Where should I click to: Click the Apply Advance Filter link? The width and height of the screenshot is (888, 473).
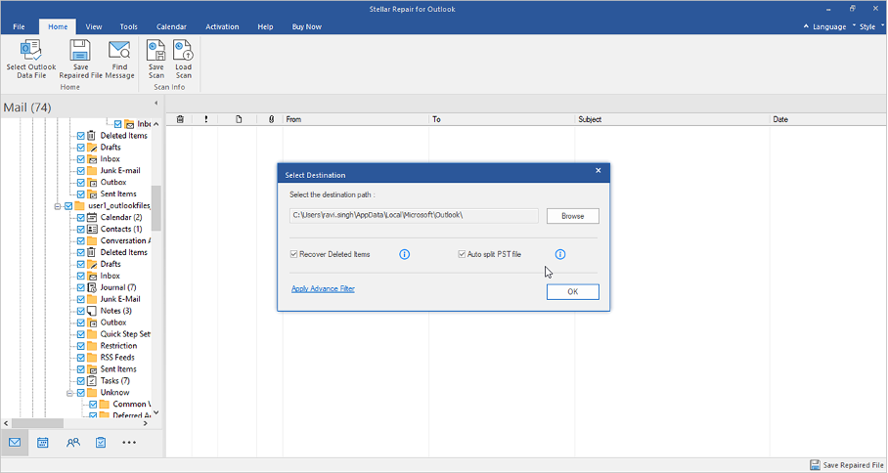323,289
